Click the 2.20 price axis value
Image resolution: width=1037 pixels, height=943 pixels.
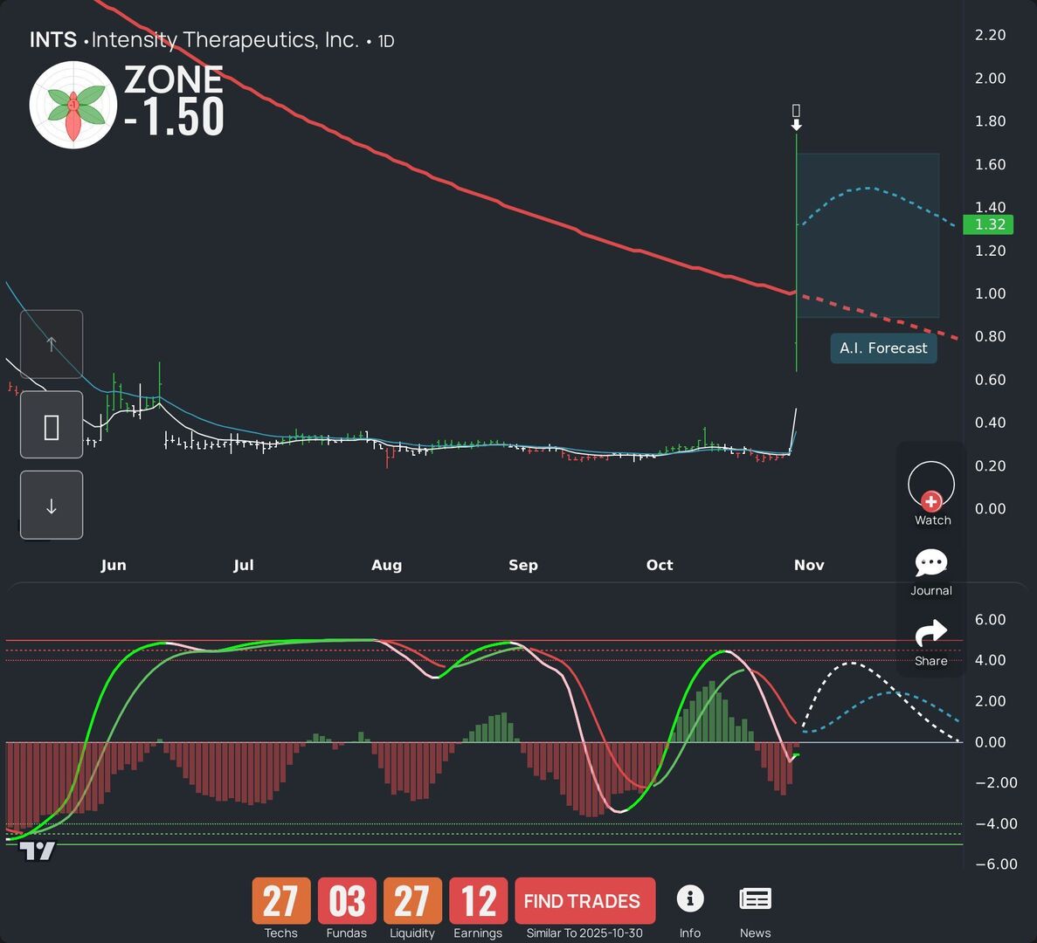[x=990, y=35]
